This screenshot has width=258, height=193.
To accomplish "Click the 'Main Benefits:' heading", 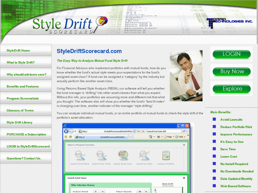I will coord(221,112).
